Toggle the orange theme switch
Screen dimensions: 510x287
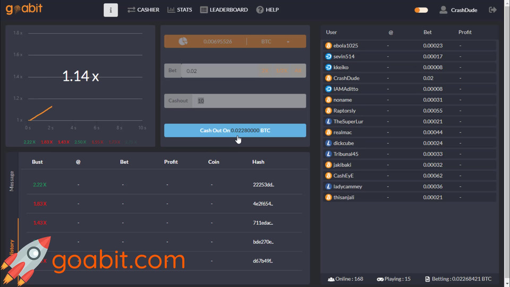[x=421, y=10]
